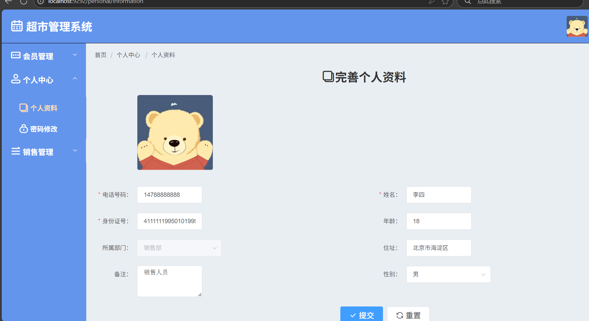Click the 销售管理 list icon in sidebar
The height and width of the screenshot is (321, 589).
[16, 151]
